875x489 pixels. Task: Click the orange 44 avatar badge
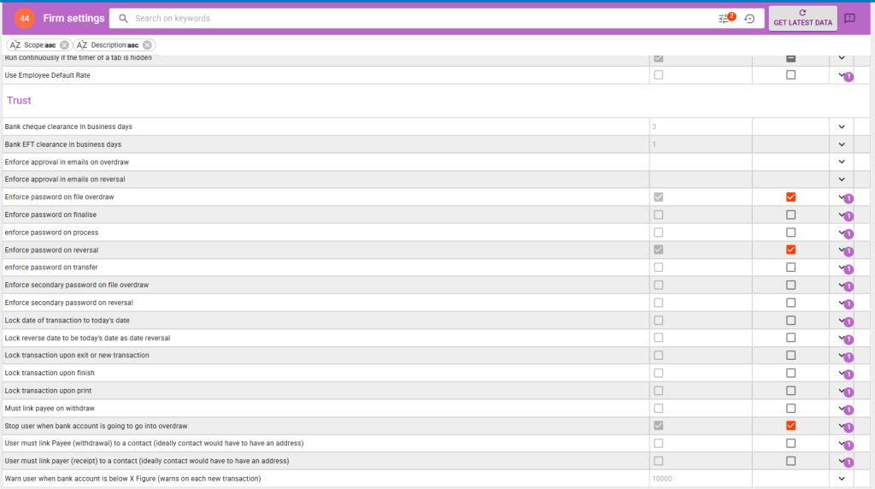click(x=24, y=18)
